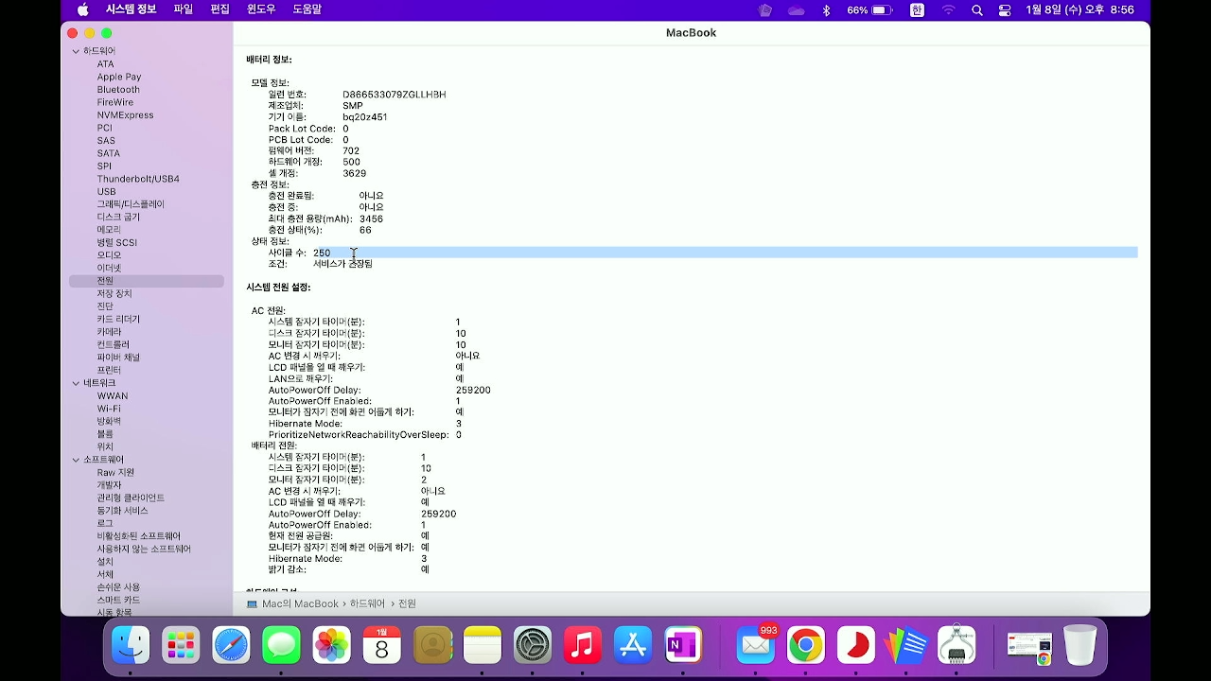The image size is (1211, 681).
Task: Click 하드웨어 in the bottom path bar
Action: point(367,603)
